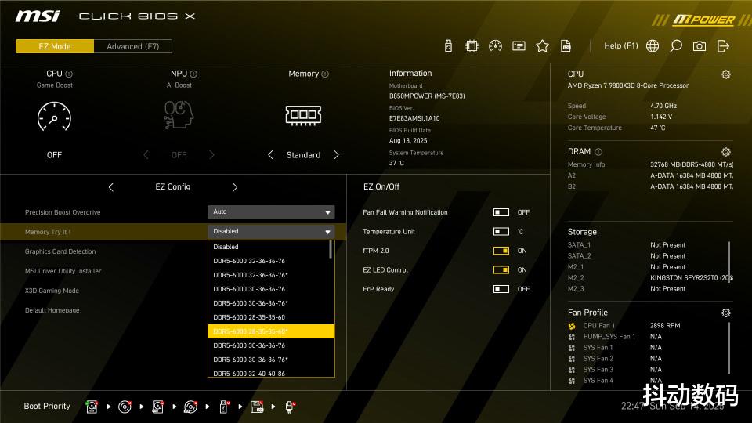Collapse the Memory Try It ! dropdown
The width and height of the screenshot is (752, 423).
(x=271, y=232)
